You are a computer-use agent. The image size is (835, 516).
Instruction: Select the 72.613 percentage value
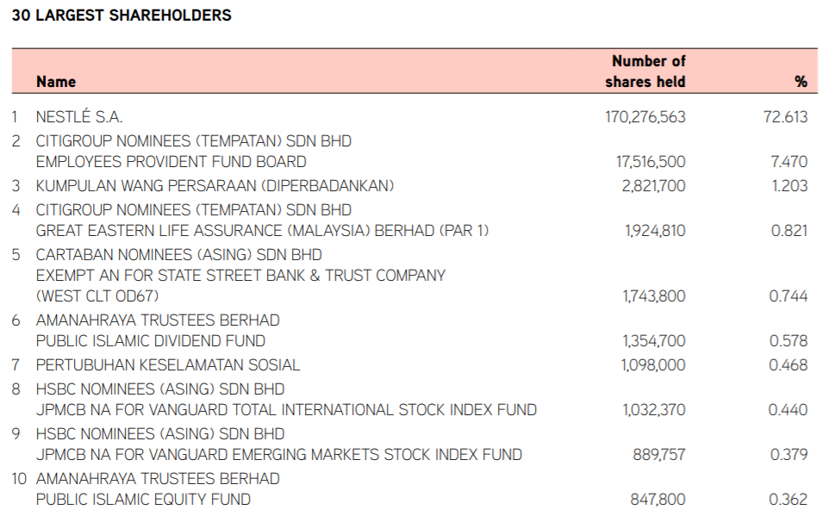[786, 116]
